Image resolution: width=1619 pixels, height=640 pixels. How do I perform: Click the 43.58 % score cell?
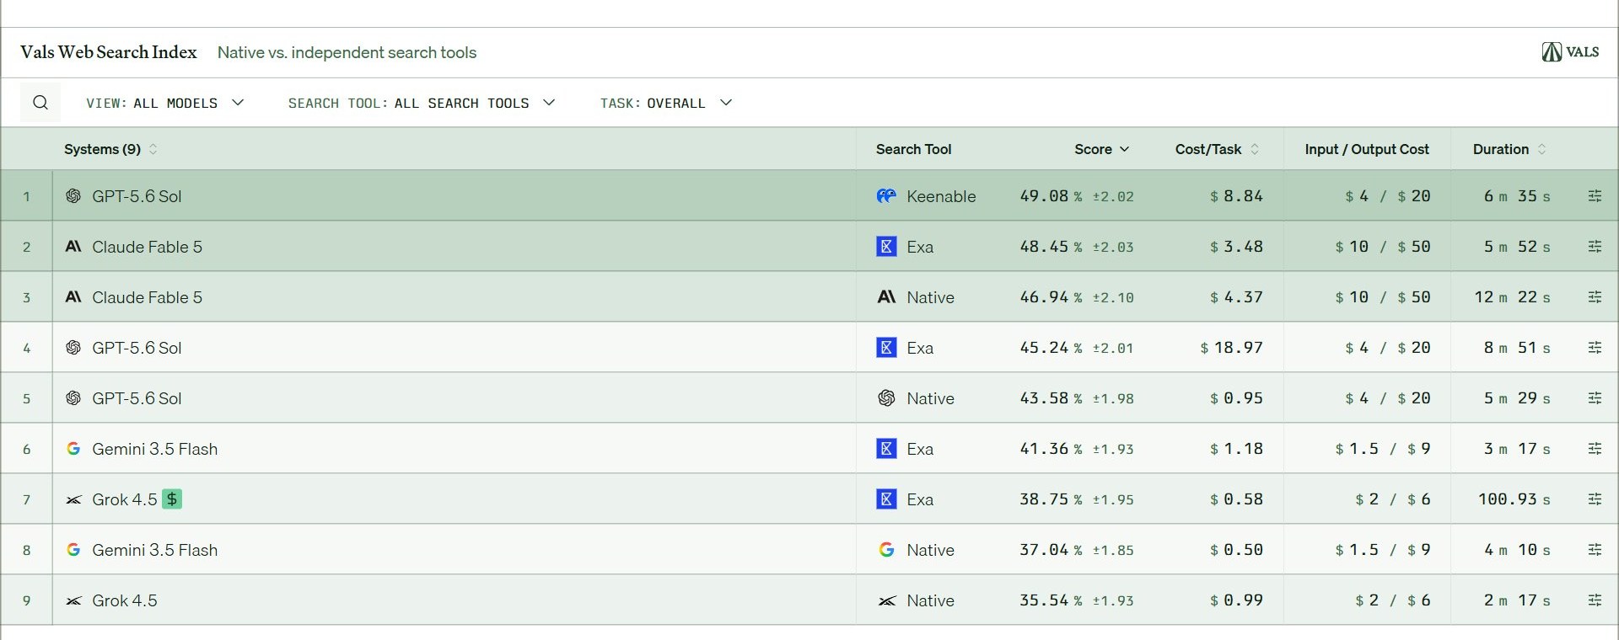(x=1076, y=398)
